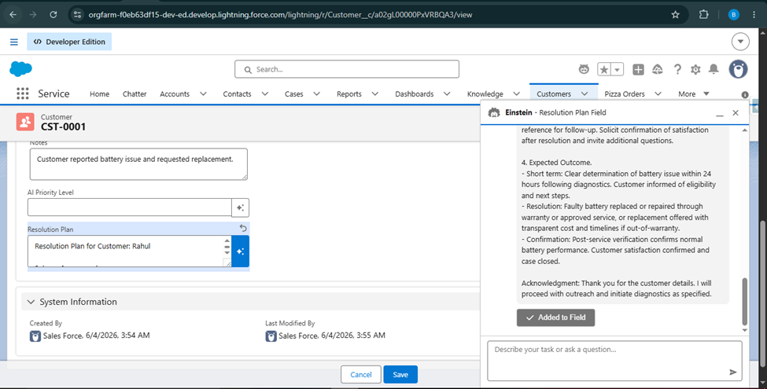Click the Customer record icon
Screen dimensions: 767x389
25,122
